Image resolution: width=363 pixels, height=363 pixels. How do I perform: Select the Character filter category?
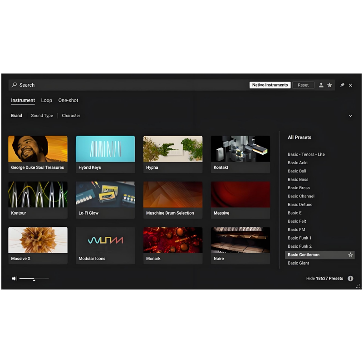(71, 116)
